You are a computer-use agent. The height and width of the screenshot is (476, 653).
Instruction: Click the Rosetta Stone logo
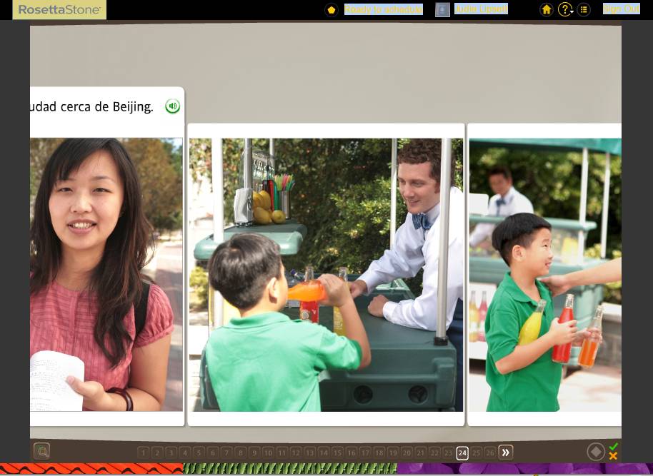click(59, 9)
